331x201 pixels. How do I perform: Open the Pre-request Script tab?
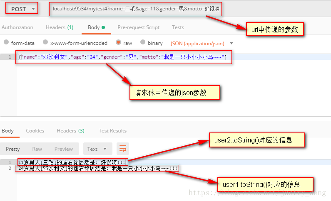pyautogui.click(x=139, y=27)
